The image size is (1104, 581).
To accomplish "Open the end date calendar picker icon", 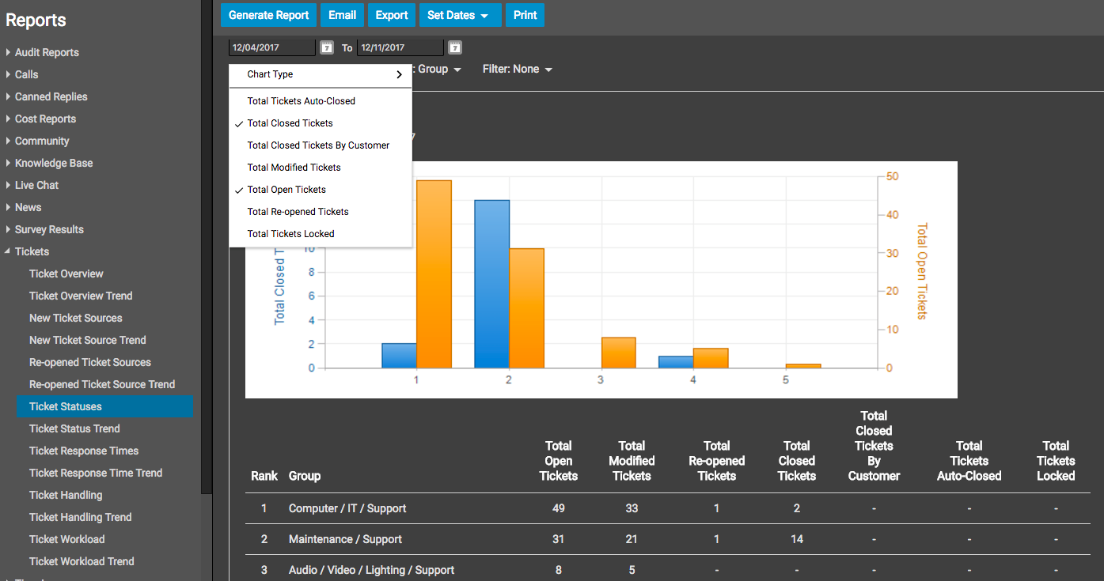I will tap(455, 48).
